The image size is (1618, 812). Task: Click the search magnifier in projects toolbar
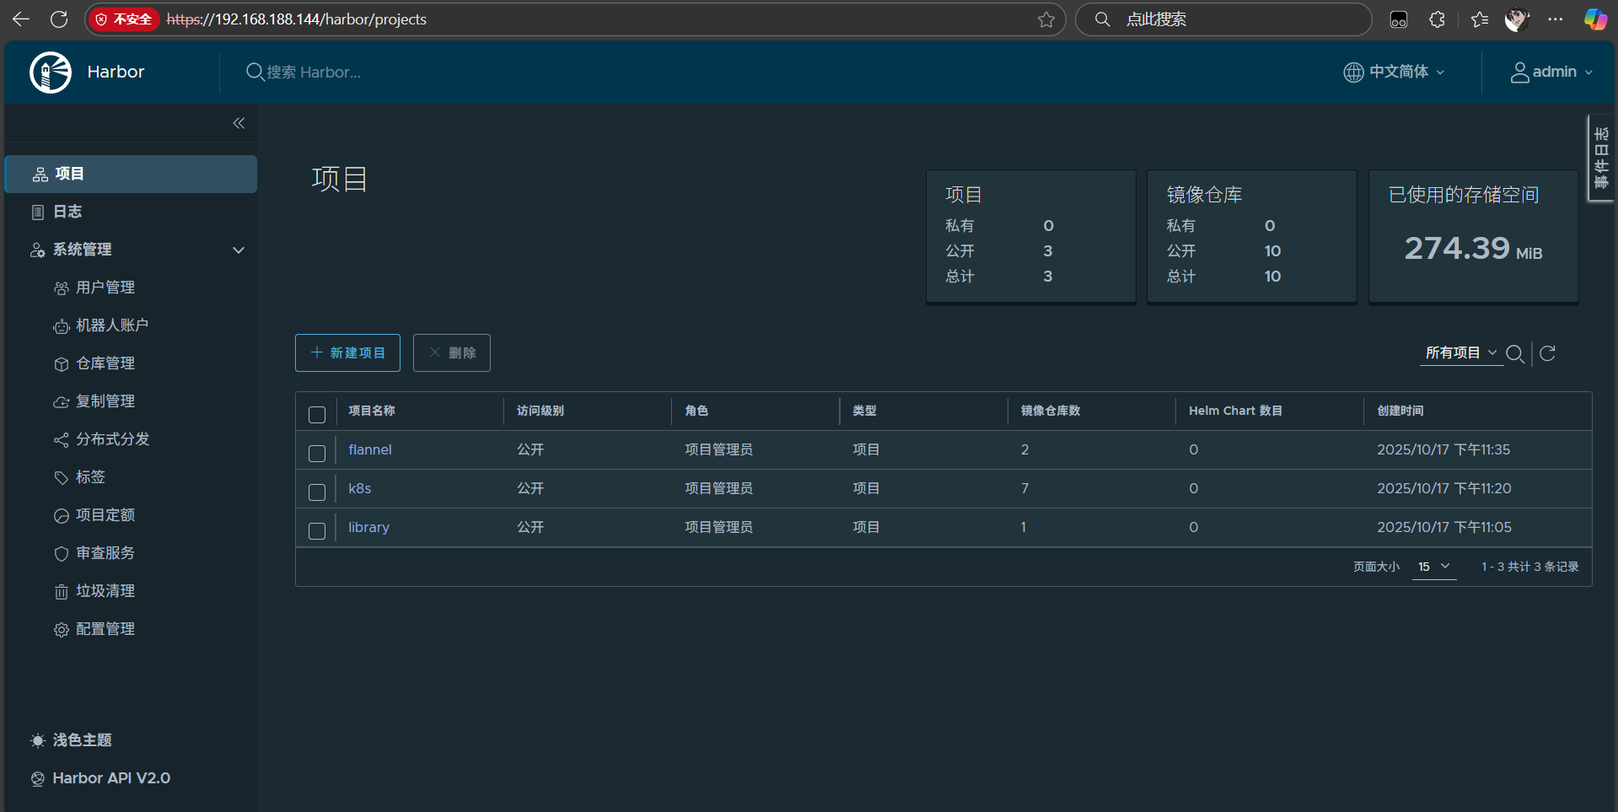pos(1515,353)
